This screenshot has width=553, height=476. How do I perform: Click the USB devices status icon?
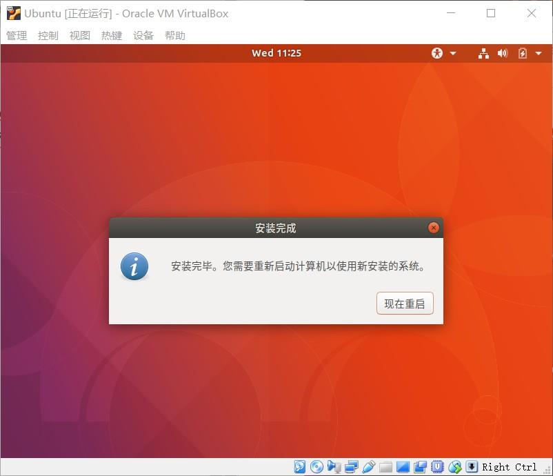click(x=368, y=466)
